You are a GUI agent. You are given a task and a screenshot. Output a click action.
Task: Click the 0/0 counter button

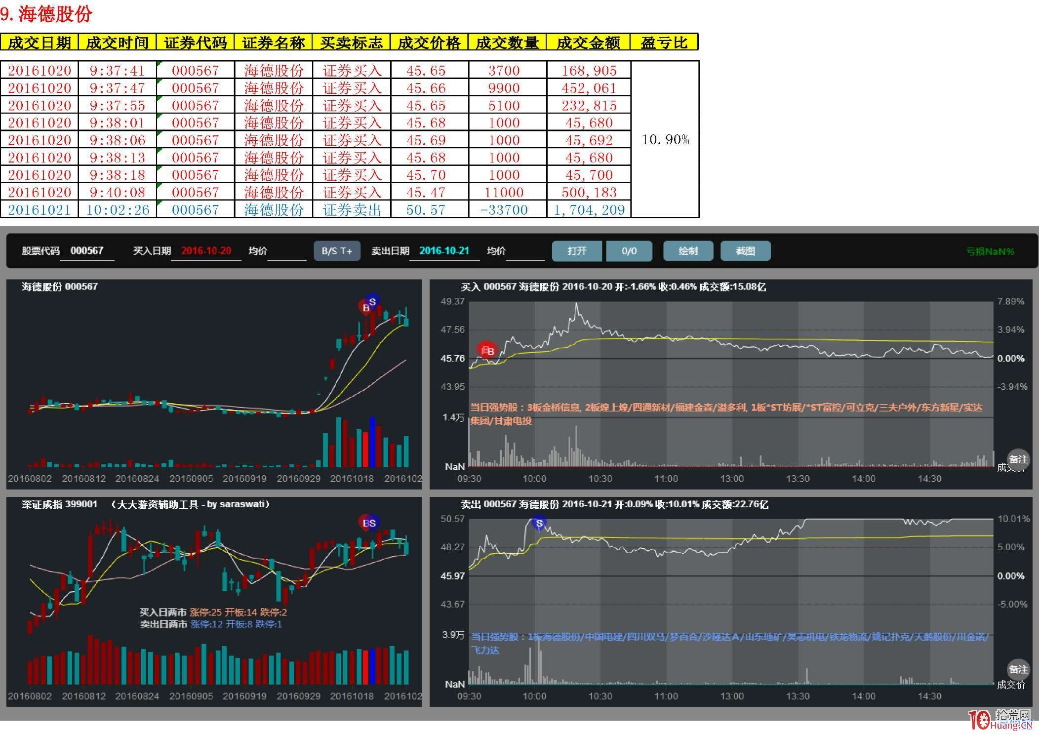pos(629,251)
